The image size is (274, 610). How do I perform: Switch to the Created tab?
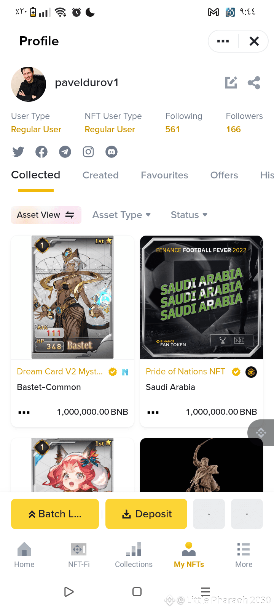coord(100,175)
